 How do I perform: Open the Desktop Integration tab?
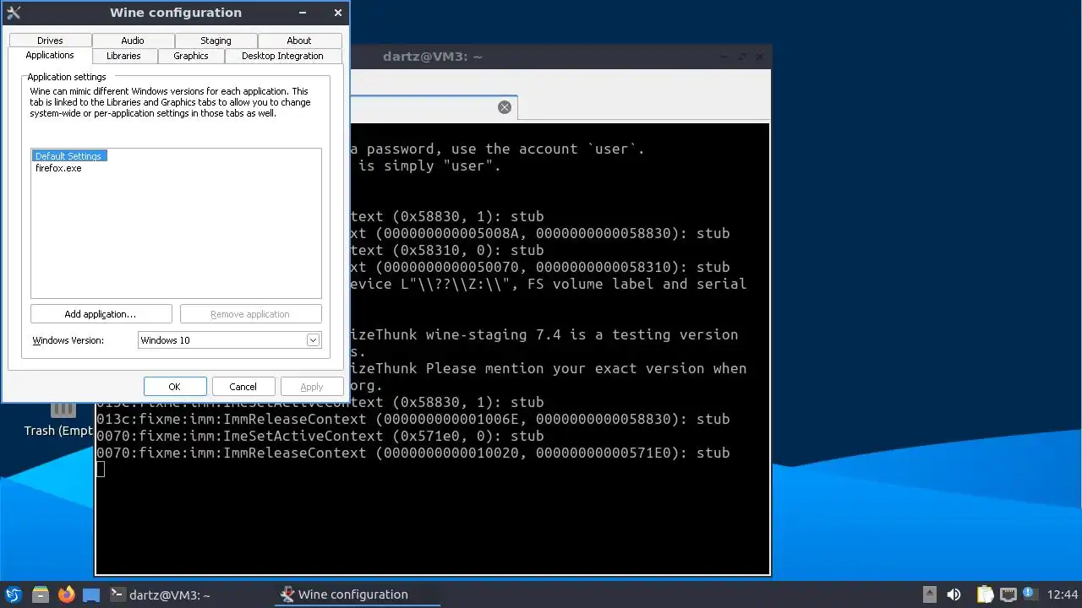(x=282, y=56)
